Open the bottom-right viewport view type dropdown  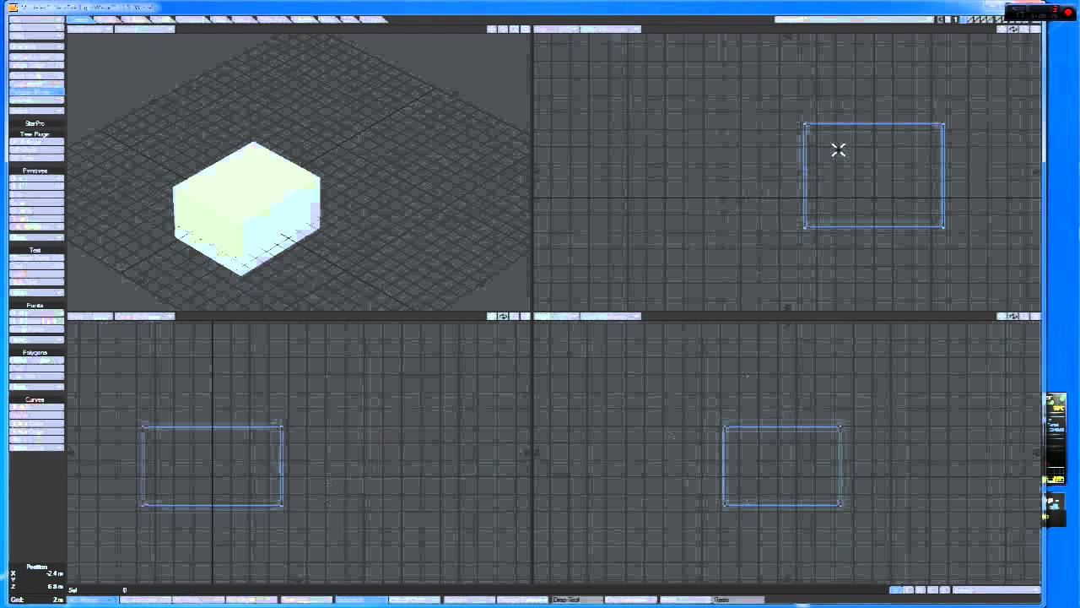click(x=556, y=316)
